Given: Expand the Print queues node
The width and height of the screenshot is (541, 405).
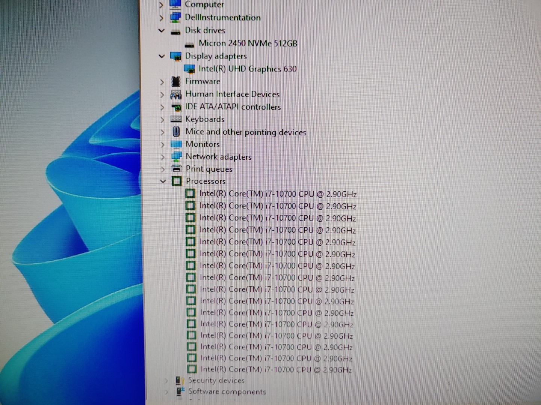Looking at the screenshot, I should (163, 169).
